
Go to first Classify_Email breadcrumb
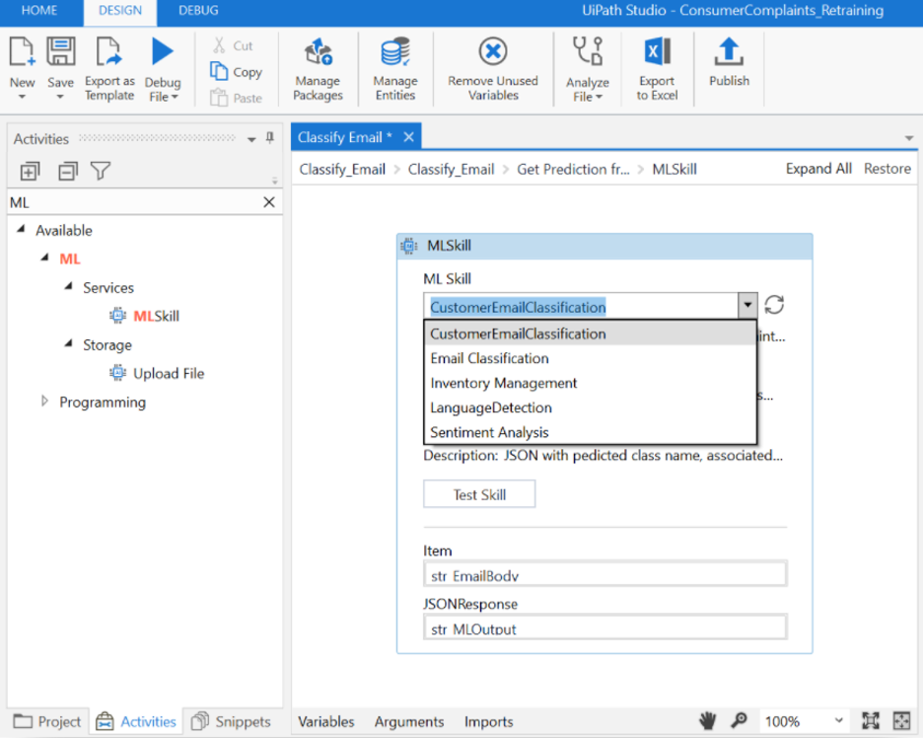(342, 169)
